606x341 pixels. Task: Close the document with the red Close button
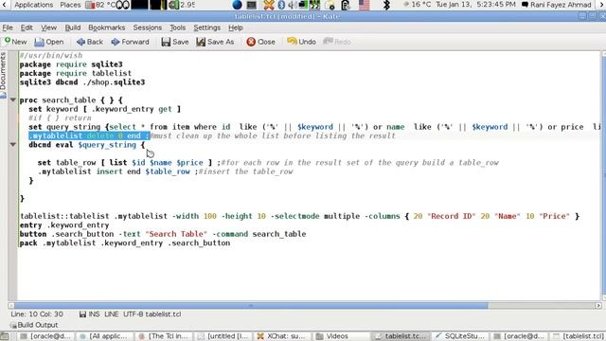(x=261, y=42)
